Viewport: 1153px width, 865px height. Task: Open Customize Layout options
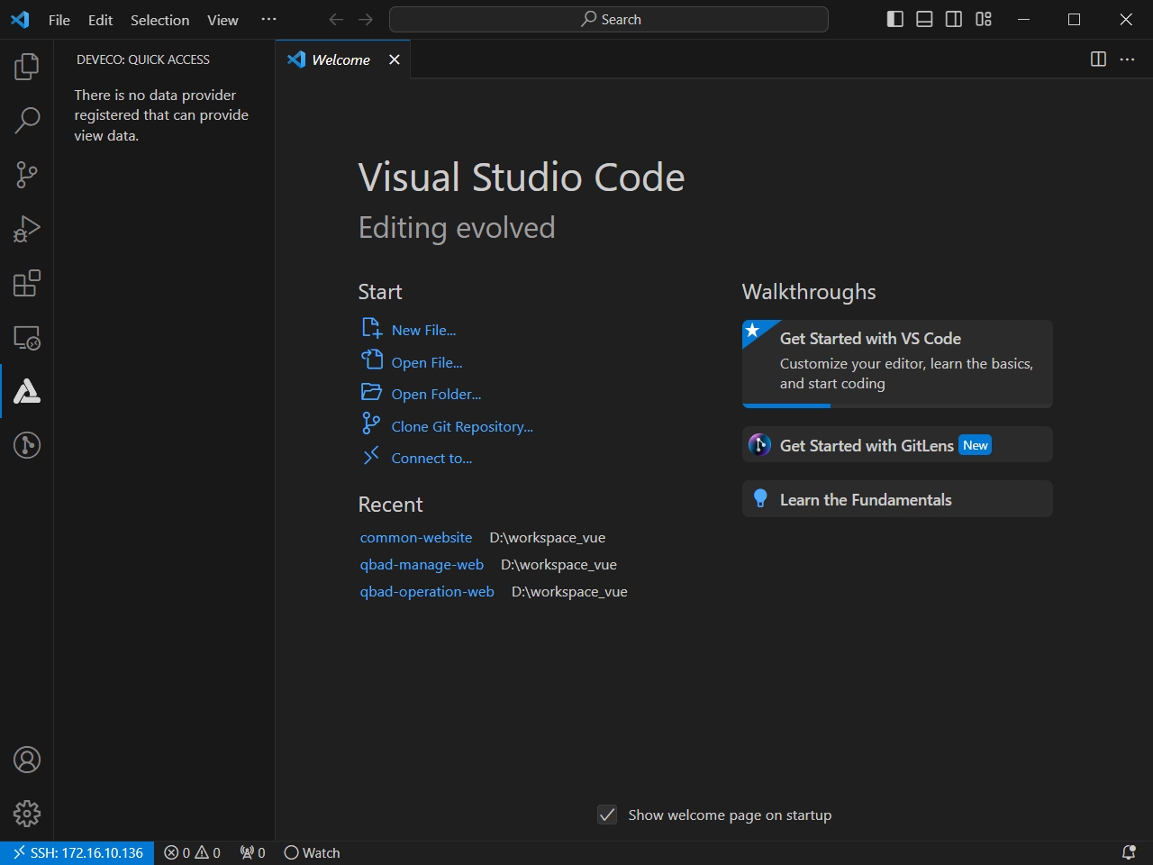point(984,19)
